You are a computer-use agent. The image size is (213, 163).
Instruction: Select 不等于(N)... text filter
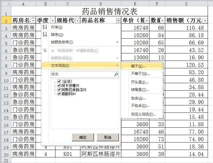[x=142, y=74]
